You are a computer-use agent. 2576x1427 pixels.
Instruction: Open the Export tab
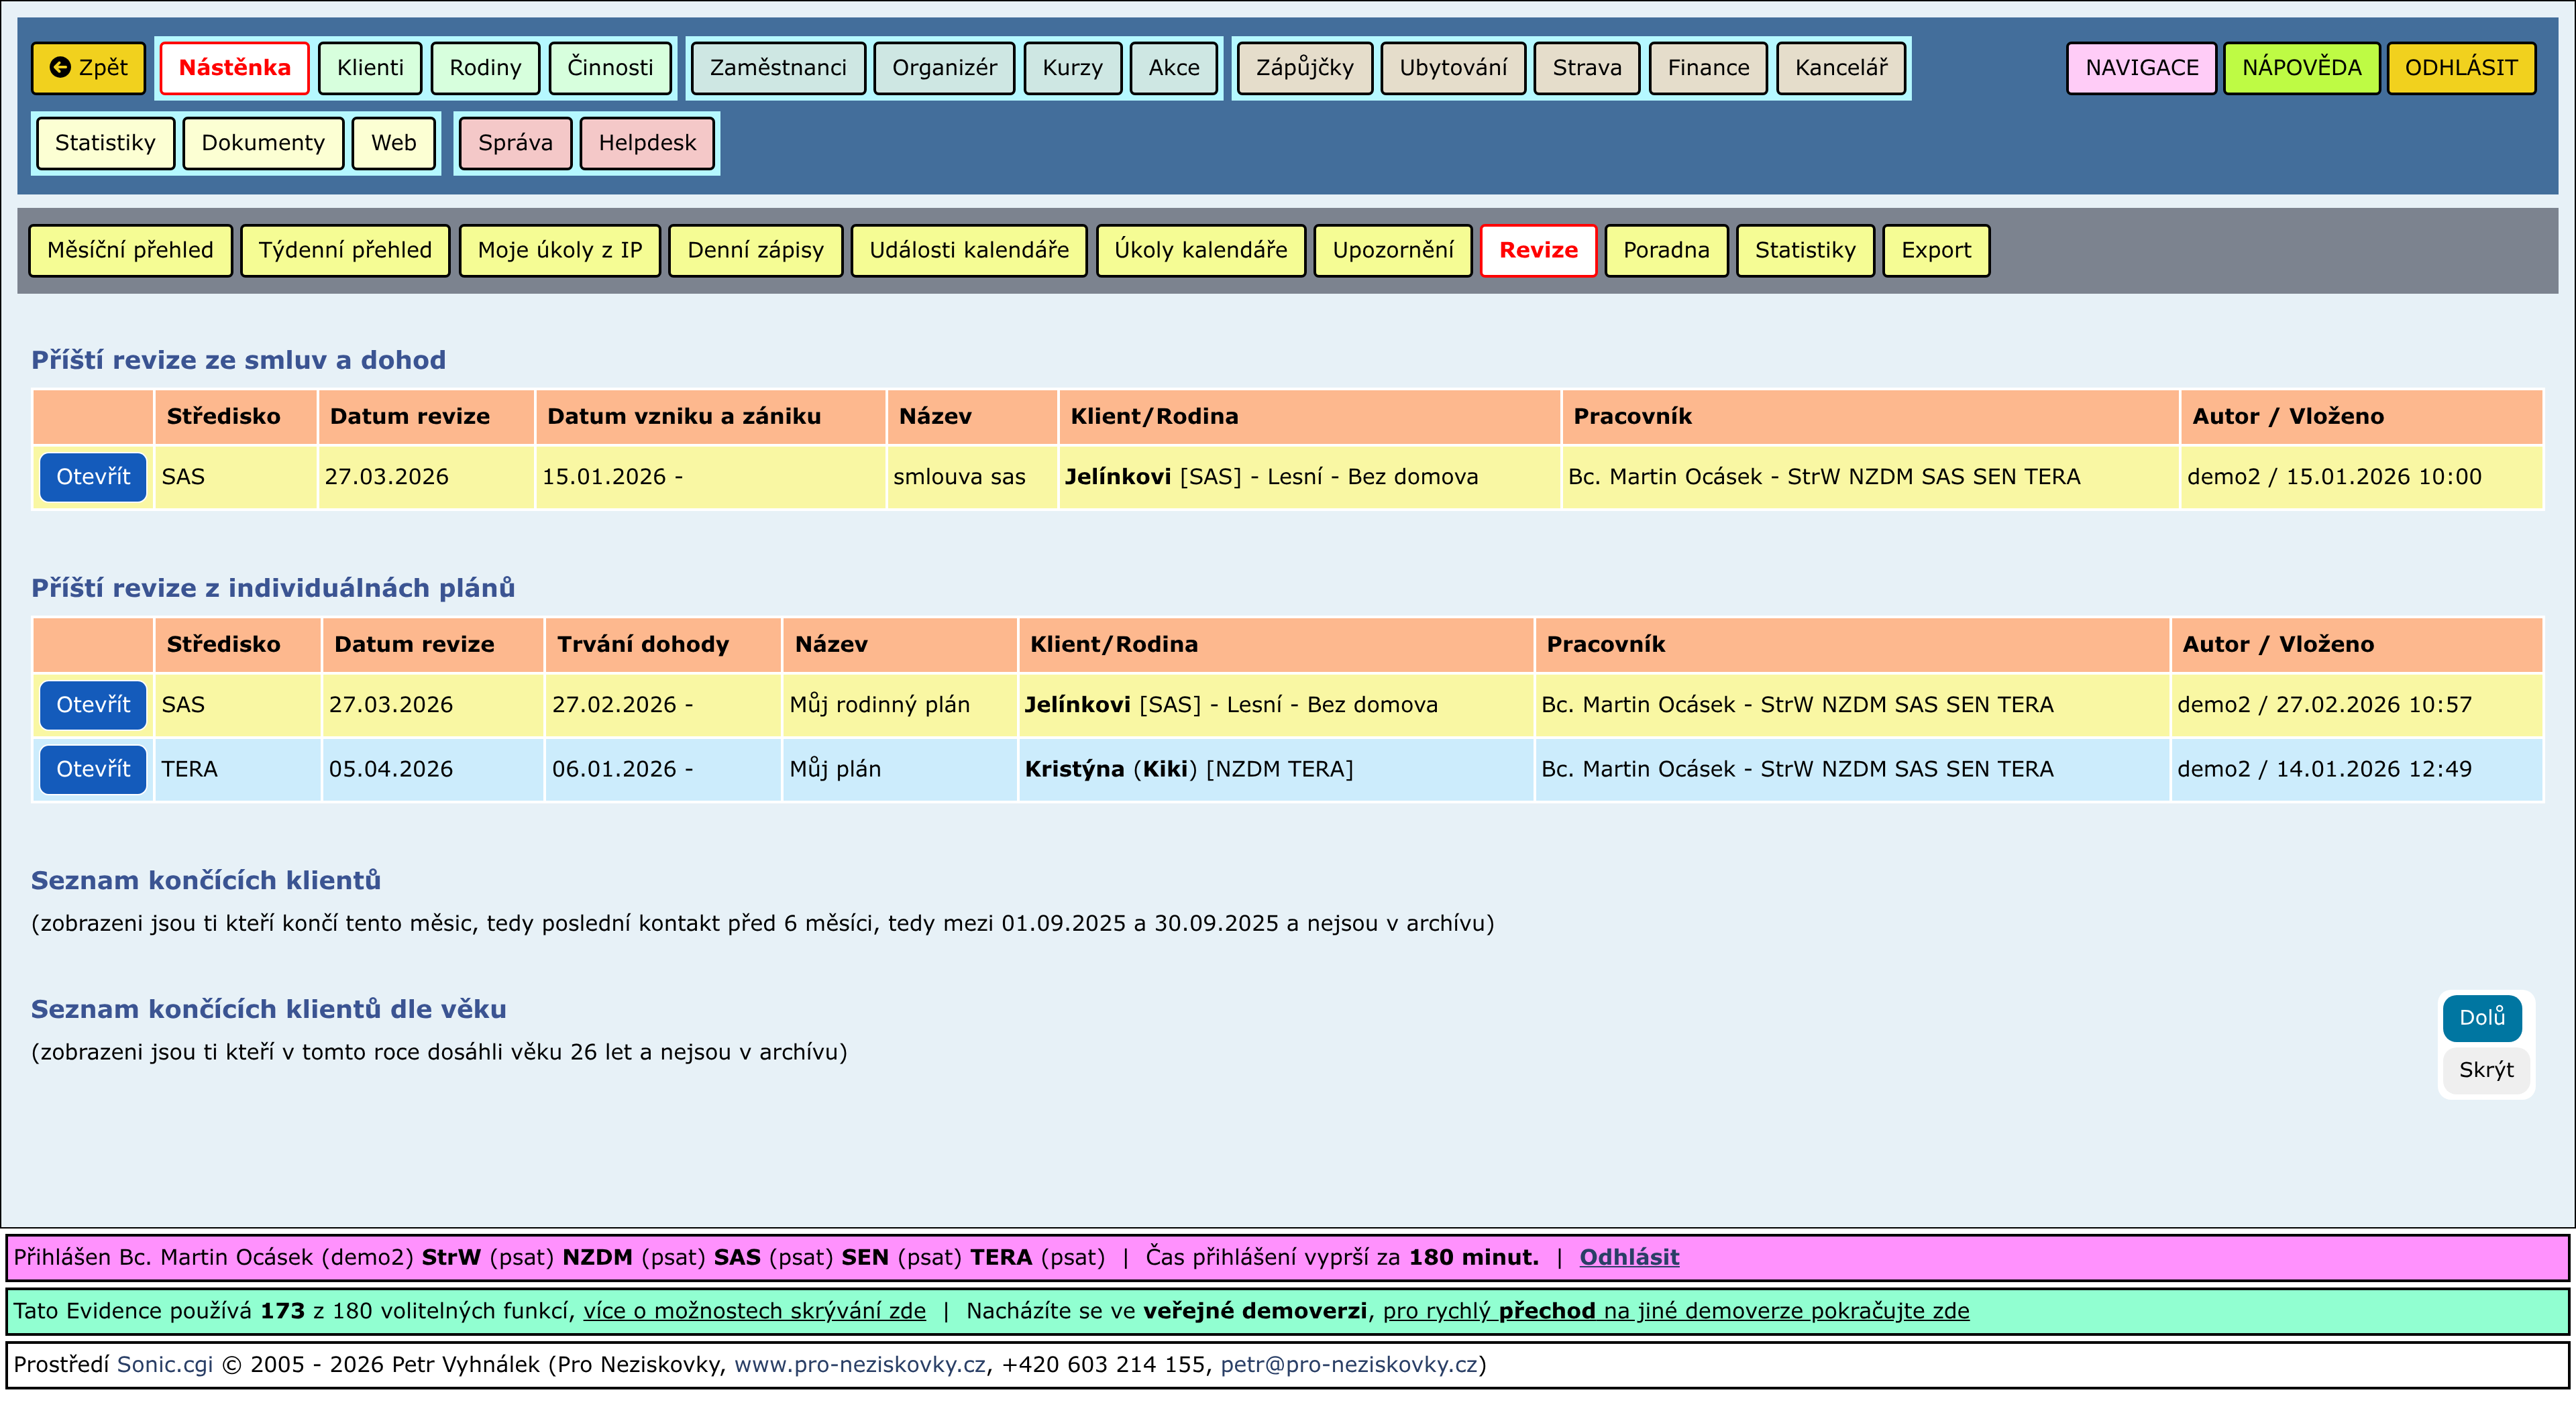[1935, 251]
